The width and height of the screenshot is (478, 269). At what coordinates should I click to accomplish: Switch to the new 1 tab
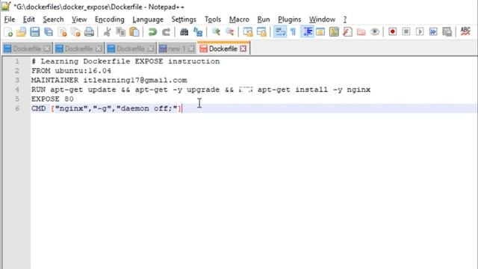tap(176, 49)
